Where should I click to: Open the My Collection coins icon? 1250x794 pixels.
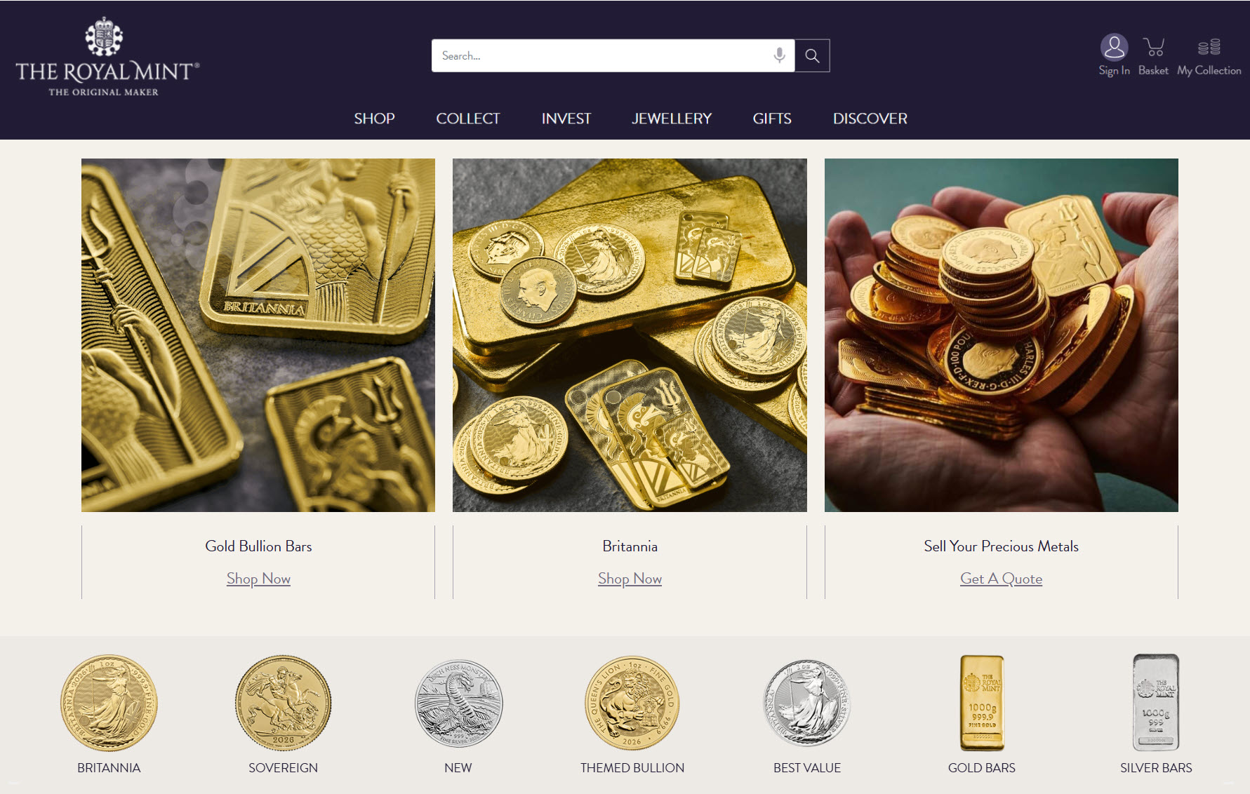tap(1209, 48)
